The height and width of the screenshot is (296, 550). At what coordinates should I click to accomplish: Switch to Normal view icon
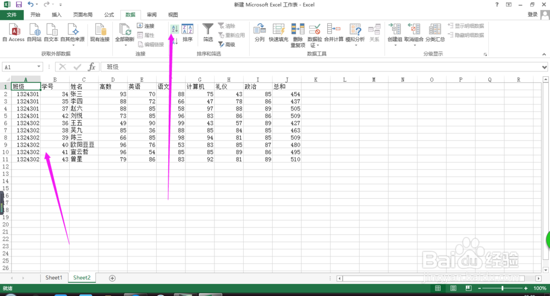[x=438, y=288]
